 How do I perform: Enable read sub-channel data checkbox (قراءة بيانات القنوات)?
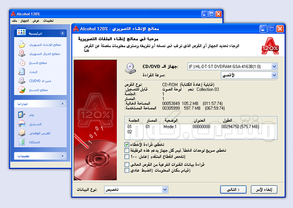point(127,164)
